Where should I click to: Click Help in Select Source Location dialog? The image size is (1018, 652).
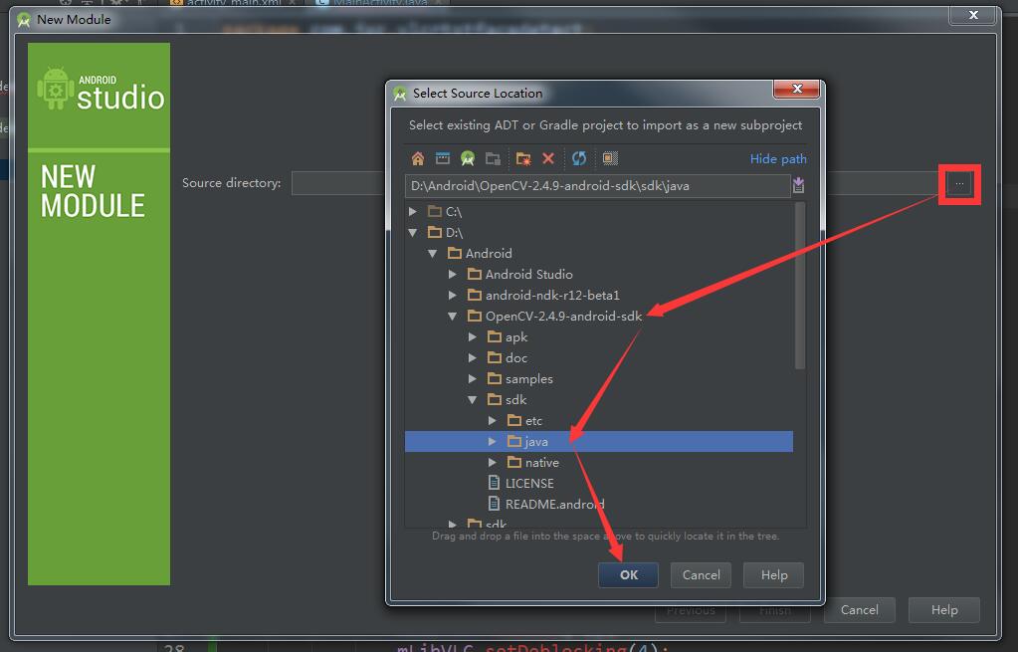773,574
